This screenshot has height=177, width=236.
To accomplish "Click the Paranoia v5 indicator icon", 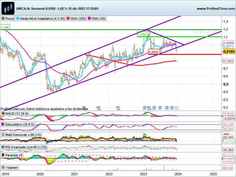I will coord(3,155).
